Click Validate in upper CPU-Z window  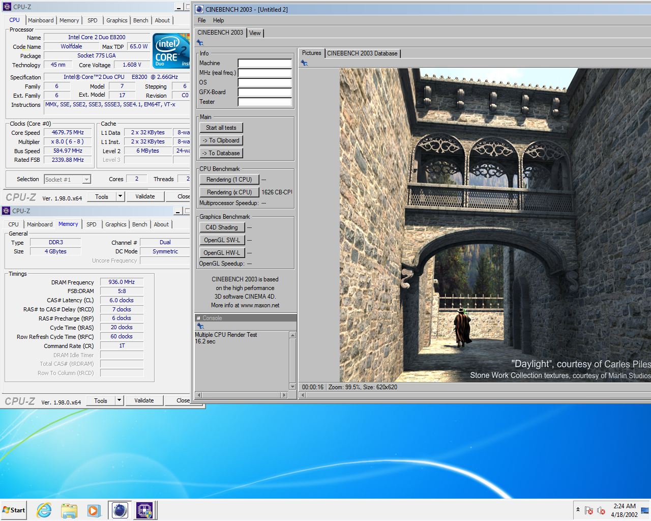tap(145, 196)
